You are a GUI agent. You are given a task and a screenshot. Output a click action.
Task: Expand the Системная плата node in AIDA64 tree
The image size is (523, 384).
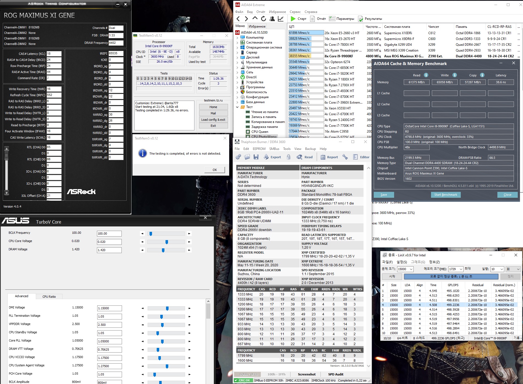click(x=237, y=42)
